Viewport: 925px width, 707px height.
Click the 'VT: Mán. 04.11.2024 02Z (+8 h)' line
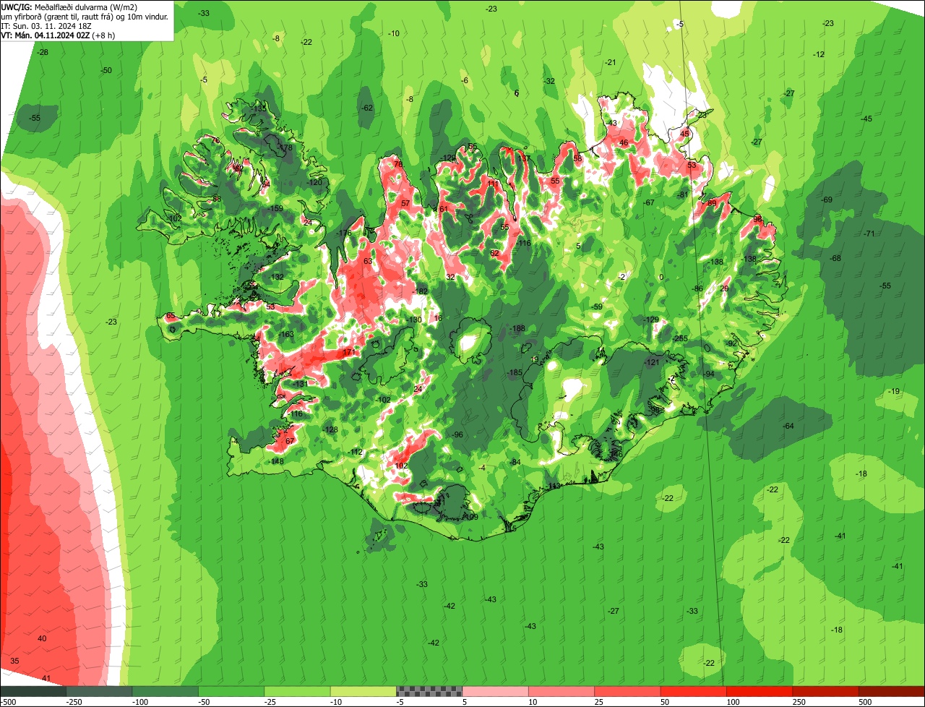(x=58, y=35)
